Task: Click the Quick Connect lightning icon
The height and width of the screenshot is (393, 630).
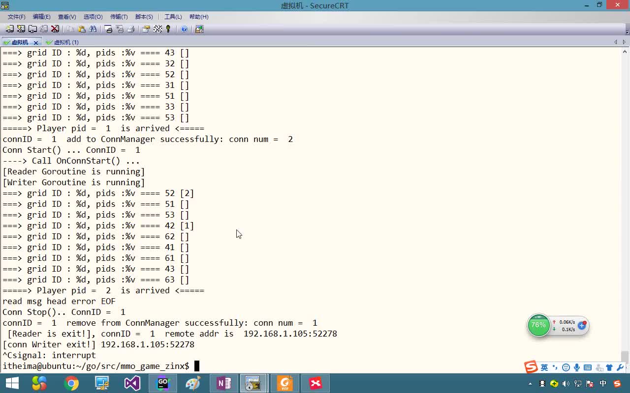Action: (21, 29)
